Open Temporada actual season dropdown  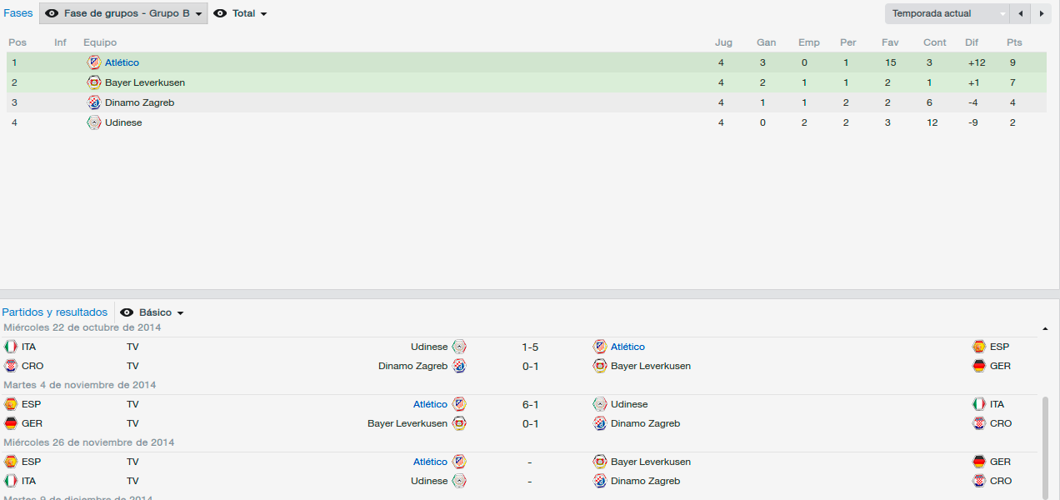point(947,13)
